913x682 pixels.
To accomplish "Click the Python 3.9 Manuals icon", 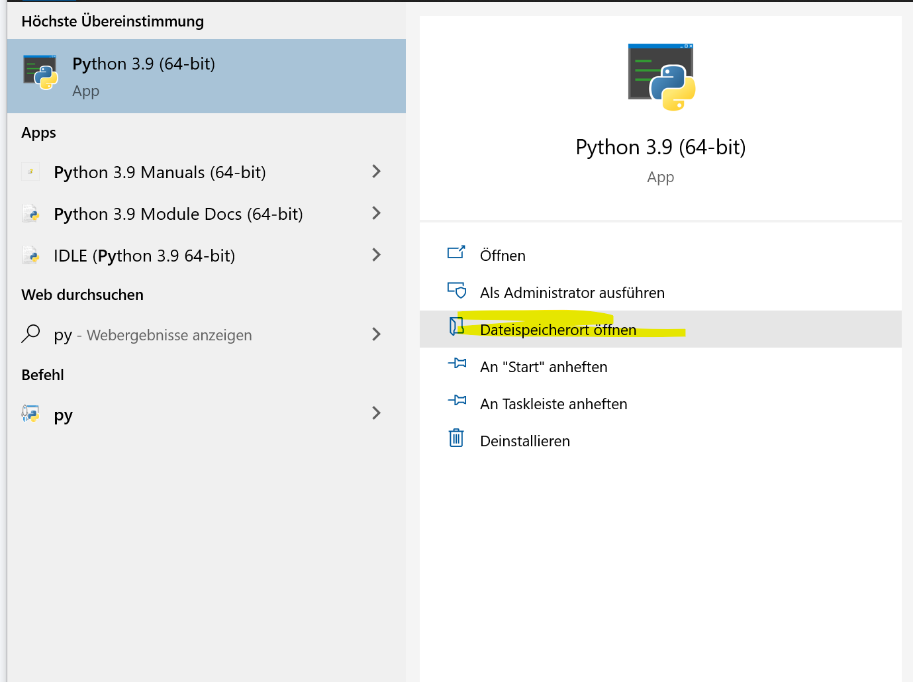I will (30, 172).
